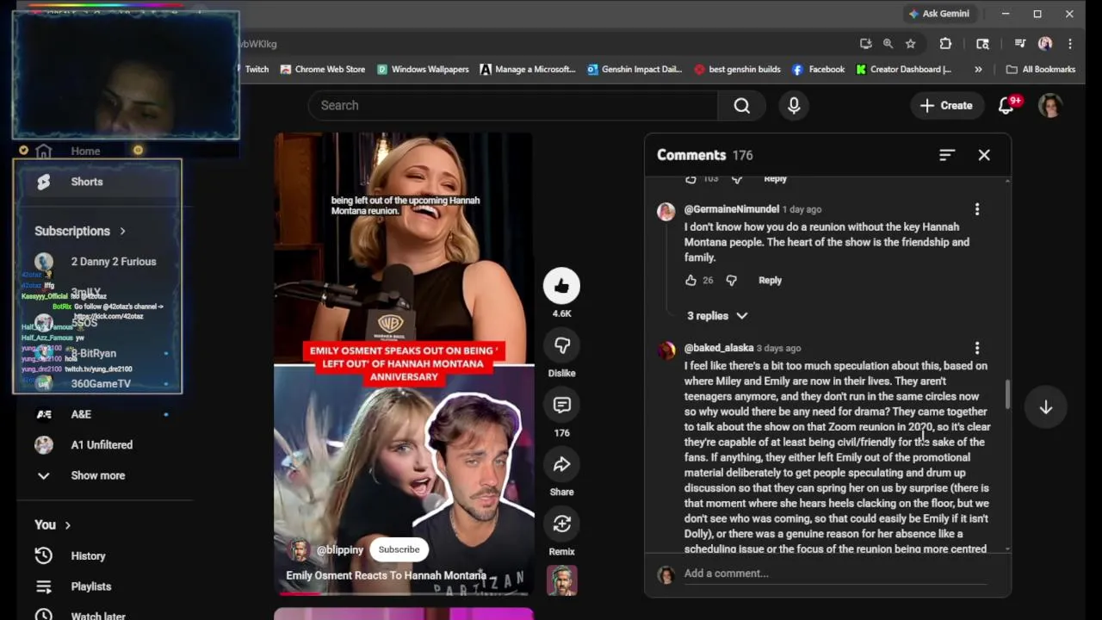Image resolution: width=1102 pixels, height=620 pixels.
Task: Click the YouTube search field
Action: (x=512, y=105)
